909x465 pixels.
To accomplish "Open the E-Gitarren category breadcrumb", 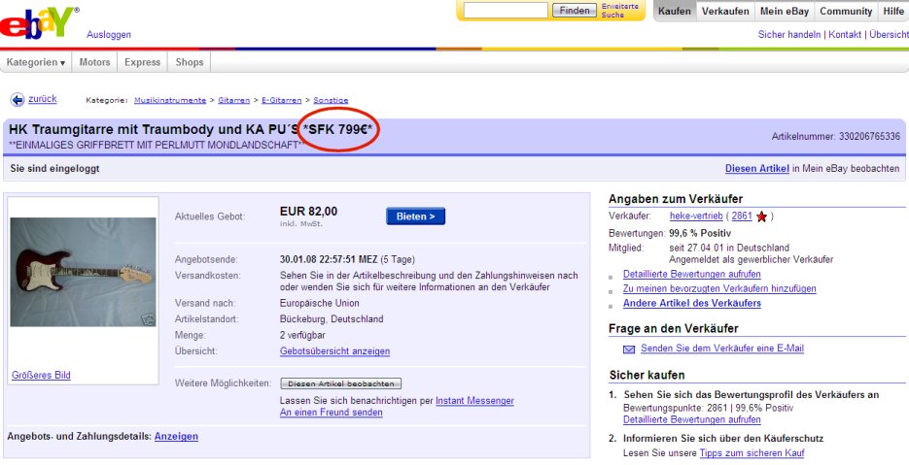I will pyautogui.click(x=280, y=100).
